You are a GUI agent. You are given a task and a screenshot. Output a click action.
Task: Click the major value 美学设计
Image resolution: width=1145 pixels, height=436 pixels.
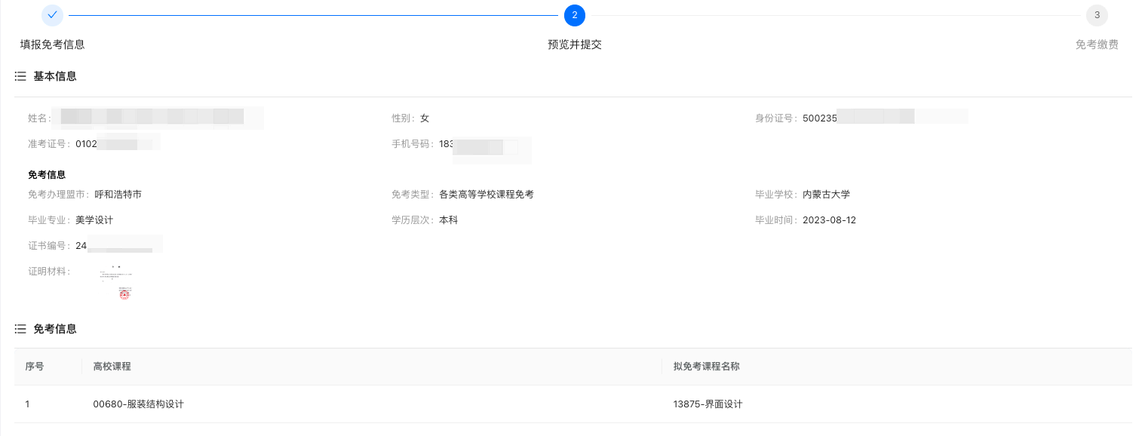pos(94,220)
